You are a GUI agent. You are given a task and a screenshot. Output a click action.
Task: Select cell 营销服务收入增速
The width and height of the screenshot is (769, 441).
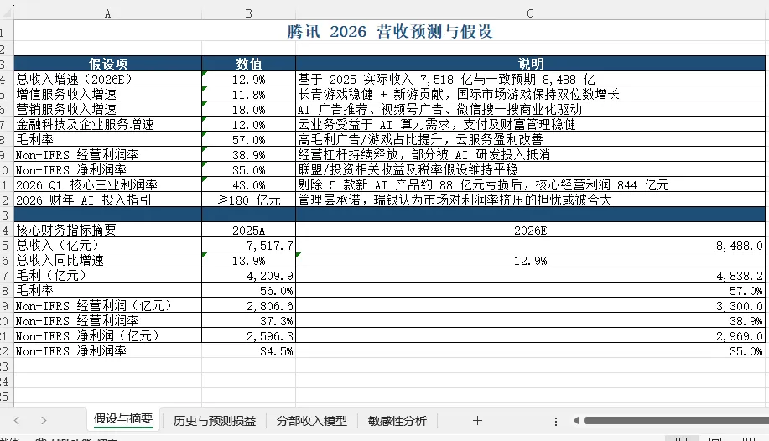coord(108,109)
